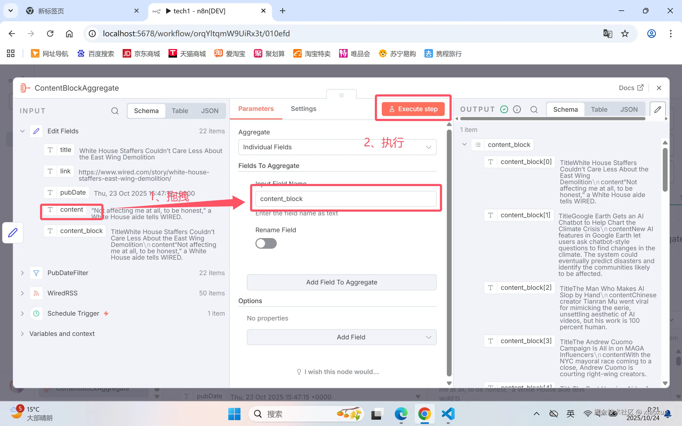Click the OUTPUT panel search icon
The width and height of the screenshot is (682, 426).
click(x=534, y=109)
